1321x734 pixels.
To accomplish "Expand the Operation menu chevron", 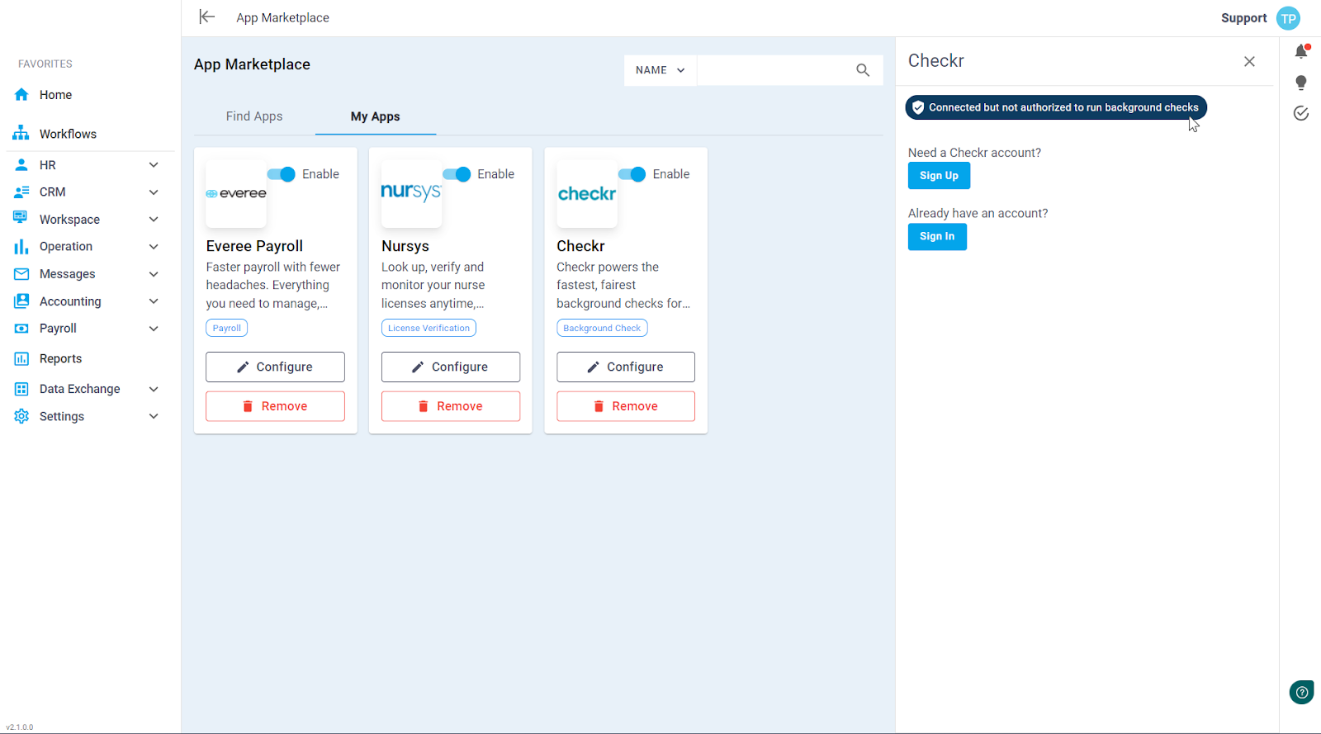I will (x=154, y=247).
